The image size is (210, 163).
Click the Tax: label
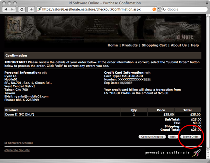[x=177, y=123]
